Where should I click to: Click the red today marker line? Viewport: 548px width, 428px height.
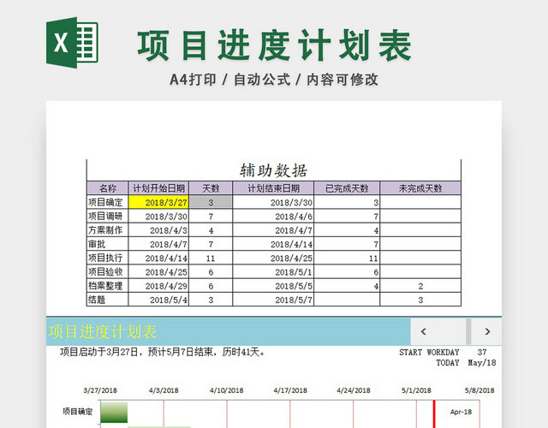click(434, 414)
